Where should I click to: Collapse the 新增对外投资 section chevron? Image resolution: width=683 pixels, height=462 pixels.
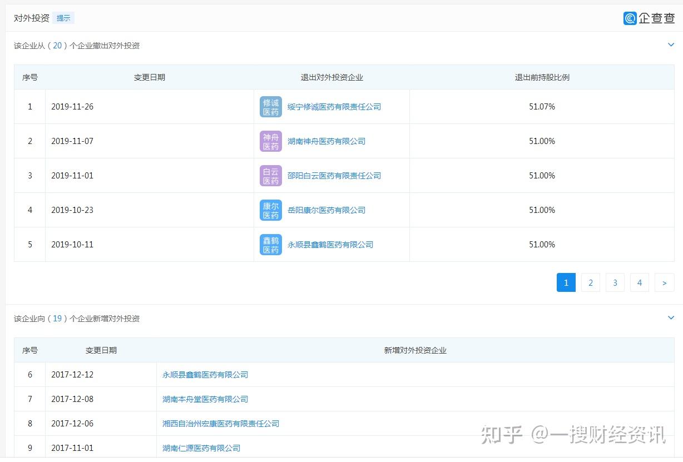(x=671, y=318)
